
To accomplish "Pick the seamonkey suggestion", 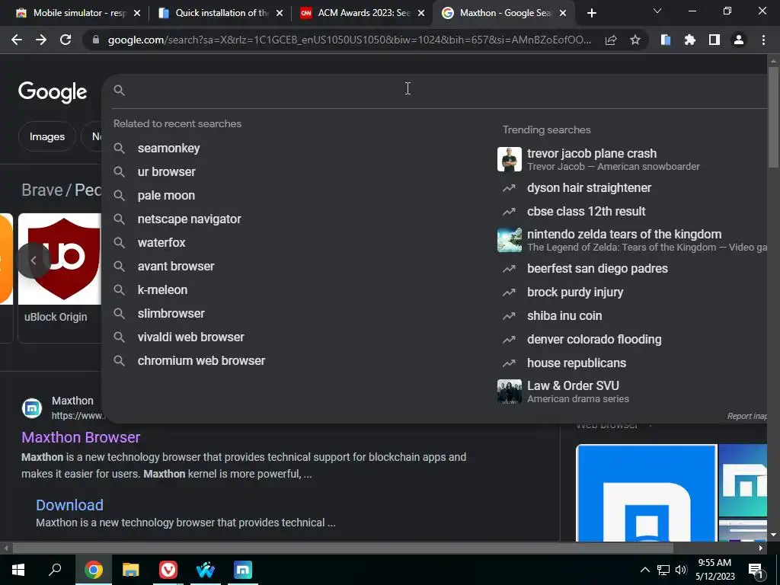I will pyautogui.click(x=168, y=149).
